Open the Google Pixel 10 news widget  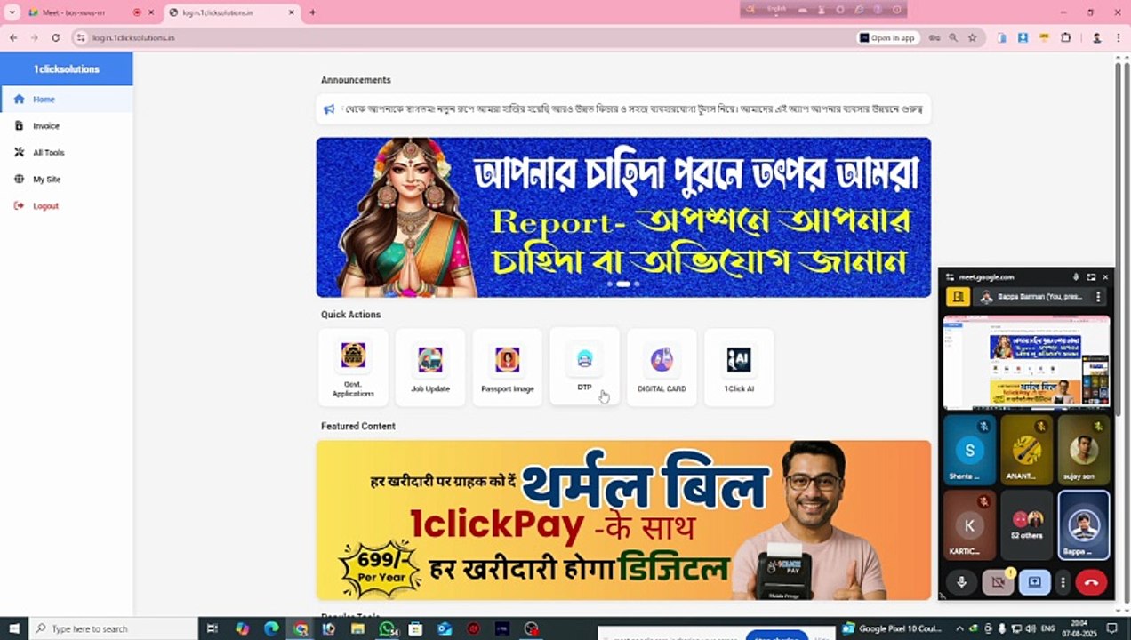pos(891,628)
